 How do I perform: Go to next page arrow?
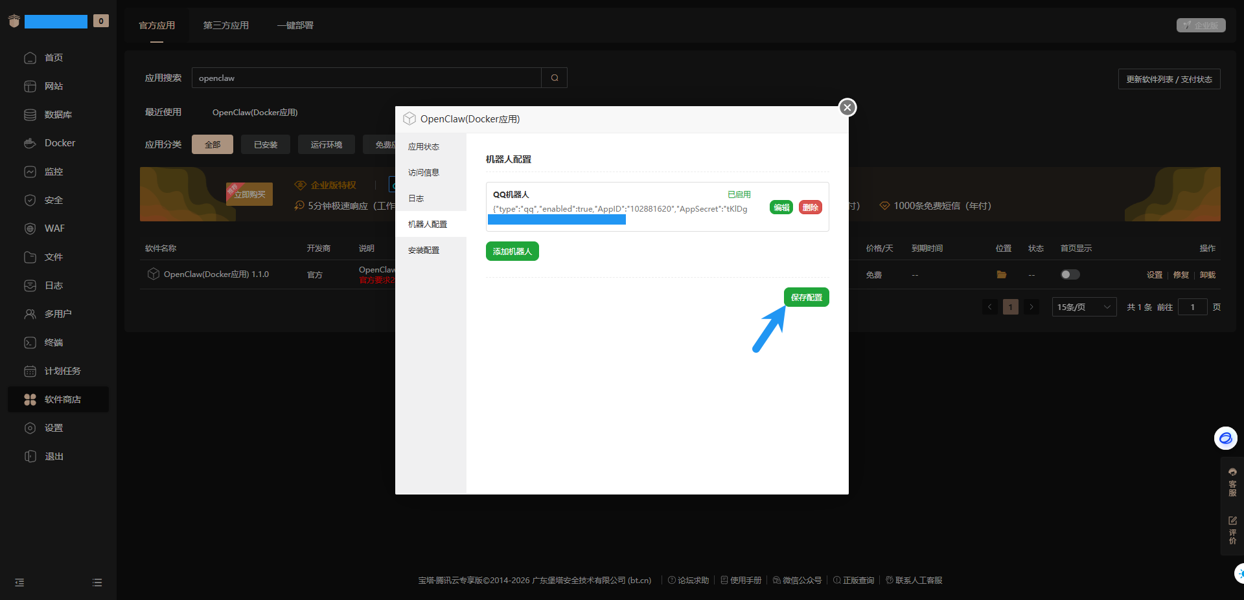point(1031,307)
